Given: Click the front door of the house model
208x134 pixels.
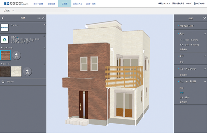Looking at the screenshot, I should pos(84,105).
